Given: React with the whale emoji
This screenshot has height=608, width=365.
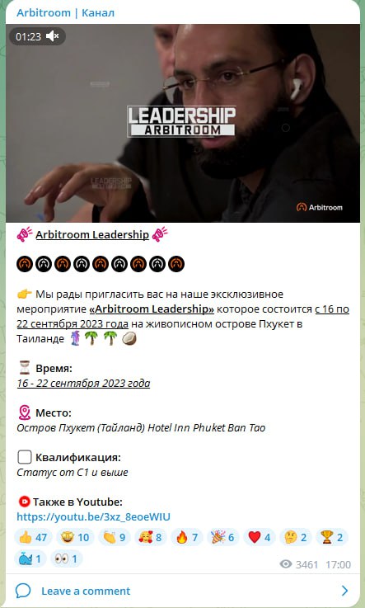Looking at the screenshot, I should pyautogui.click(x=30, y=559).
